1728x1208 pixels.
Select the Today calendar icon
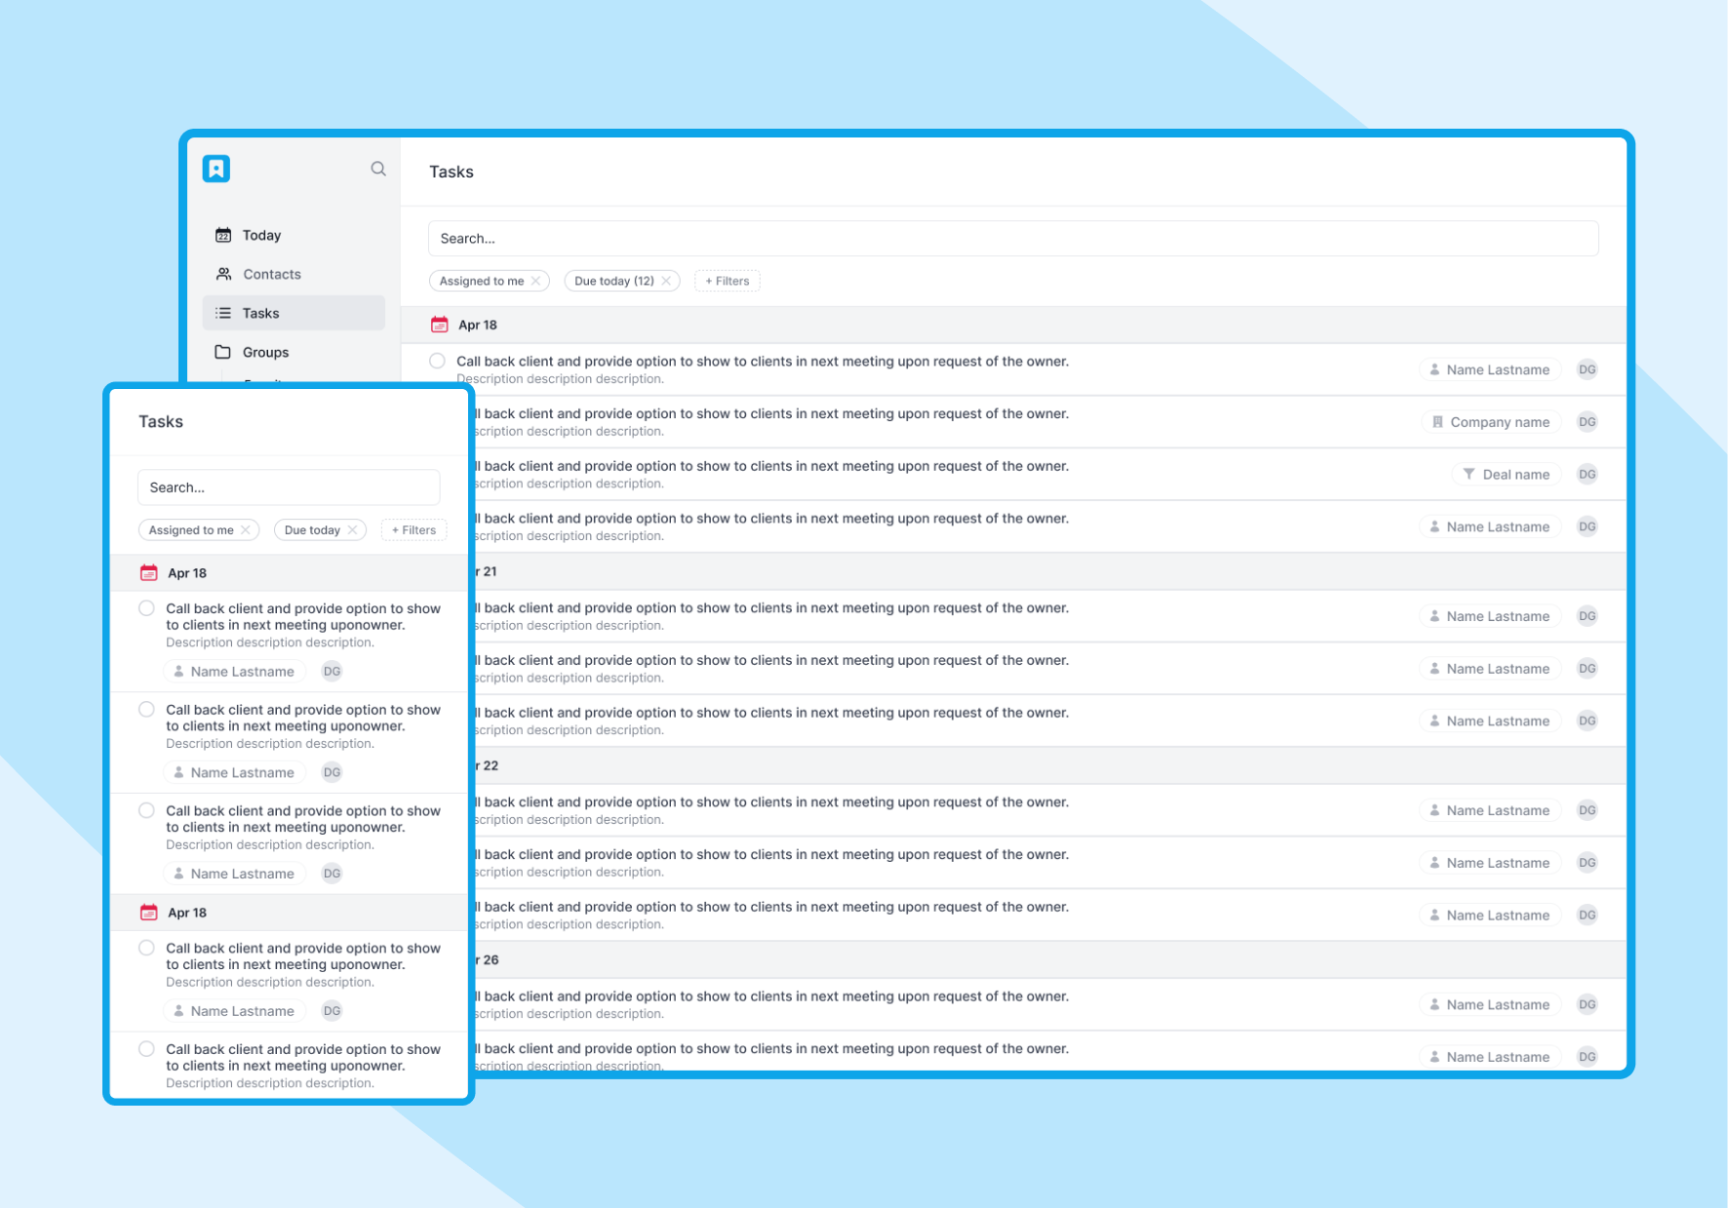[x=222, y=234]
